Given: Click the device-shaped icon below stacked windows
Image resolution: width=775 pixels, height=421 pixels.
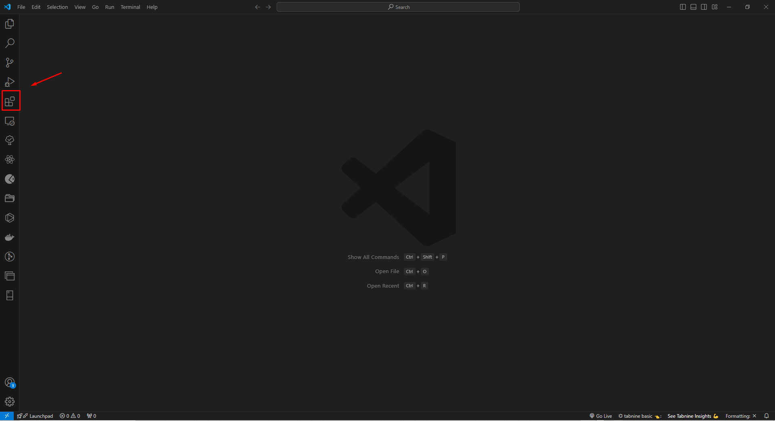Looking at the screenshot, I should (10, 295).
